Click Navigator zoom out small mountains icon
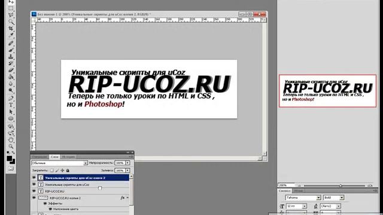This screenshot has height=215, width=383. (299, 186)
